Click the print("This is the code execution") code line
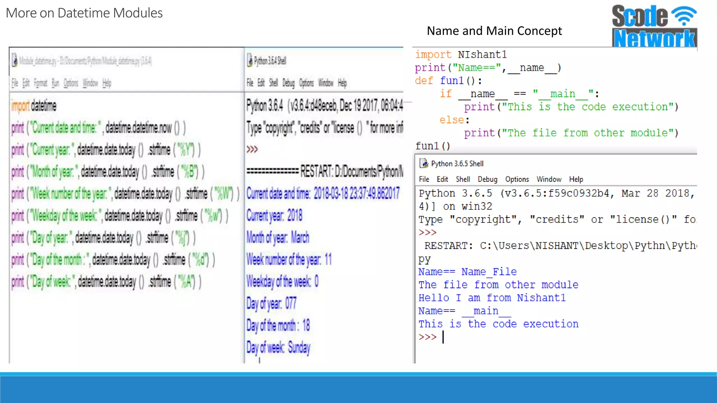 (571, 107)
